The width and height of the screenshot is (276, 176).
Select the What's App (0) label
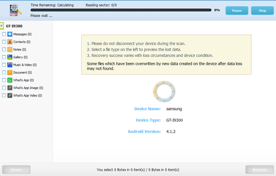24,80
